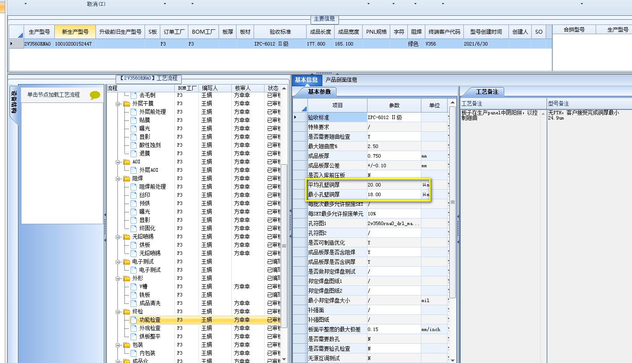This screenshot has height=363, width=632.
Task: Click the parameter table vertical scrollbar thumb
Action: (x=452, y=202)
